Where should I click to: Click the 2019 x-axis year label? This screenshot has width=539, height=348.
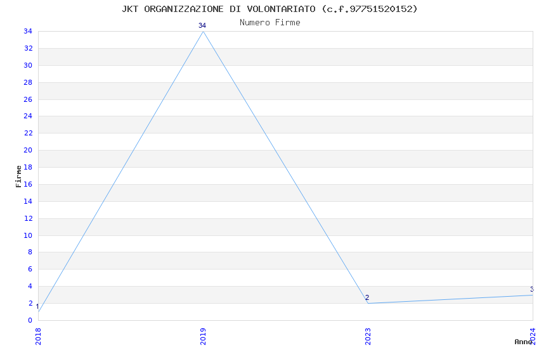[203, 337]
